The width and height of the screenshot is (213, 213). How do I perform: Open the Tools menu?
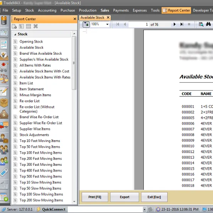coord(155,10)
